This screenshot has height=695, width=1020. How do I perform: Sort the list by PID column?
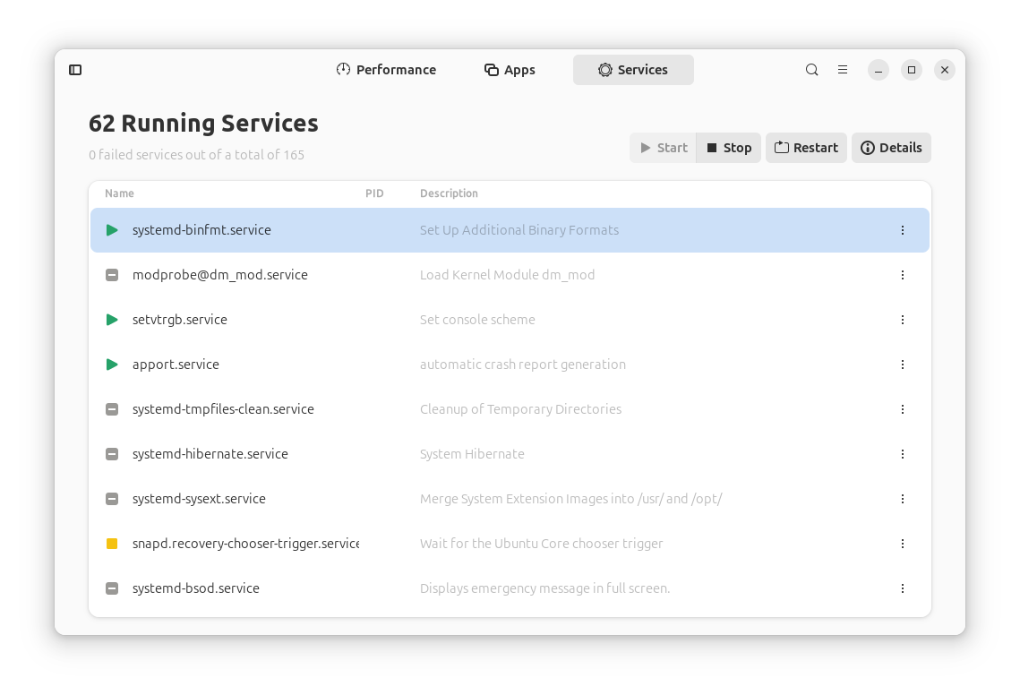pyautogui.click(x=374, y=193)
